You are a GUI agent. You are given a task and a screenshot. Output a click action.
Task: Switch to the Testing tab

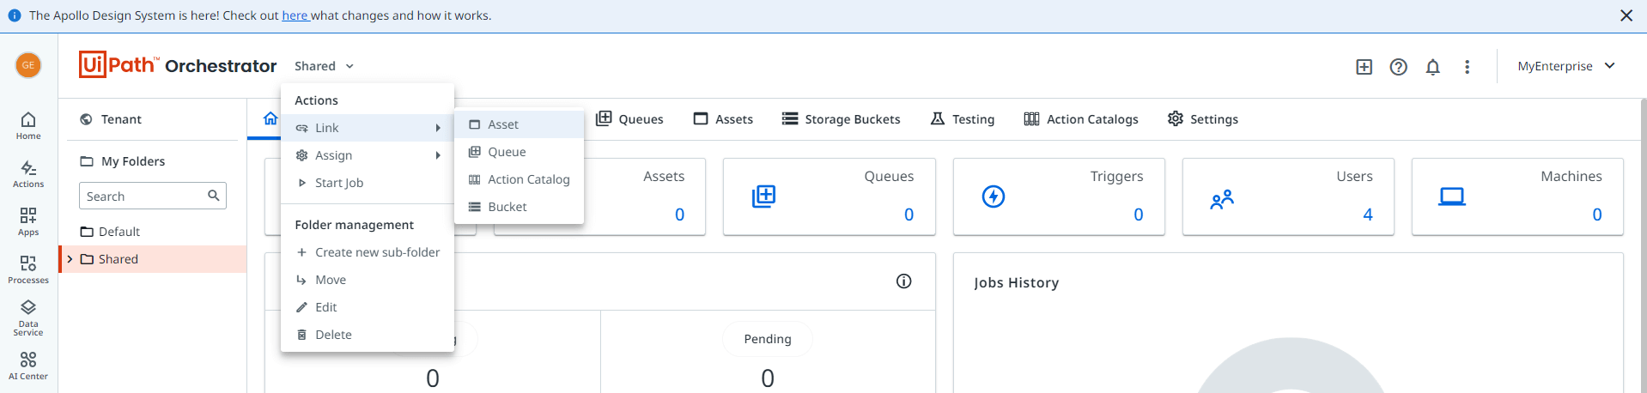coord(963,119)
